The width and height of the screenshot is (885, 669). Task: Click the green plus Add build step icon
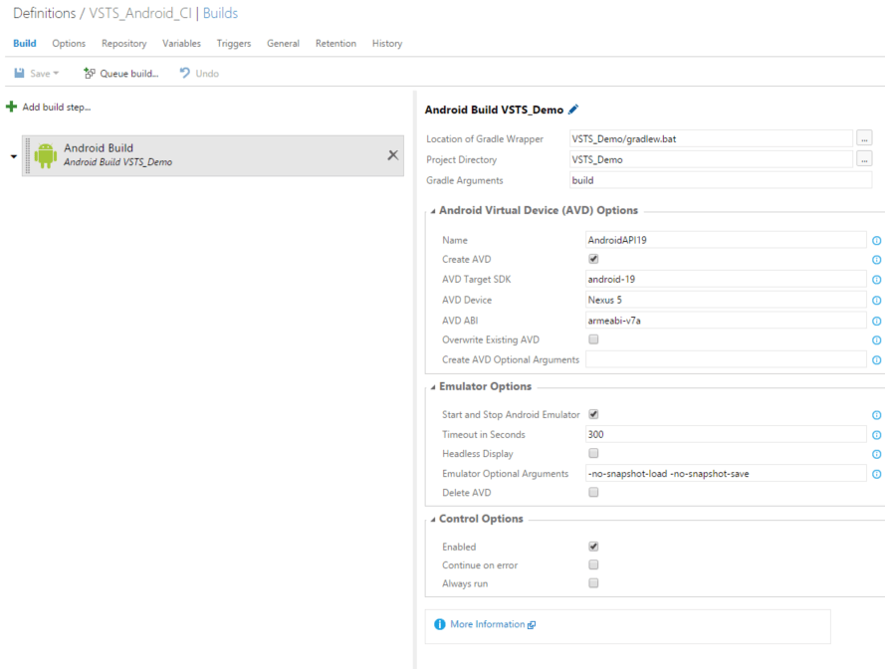click(x=11, y=107)
